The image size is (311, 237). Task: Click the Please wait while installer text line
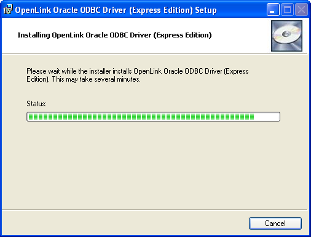138,71
